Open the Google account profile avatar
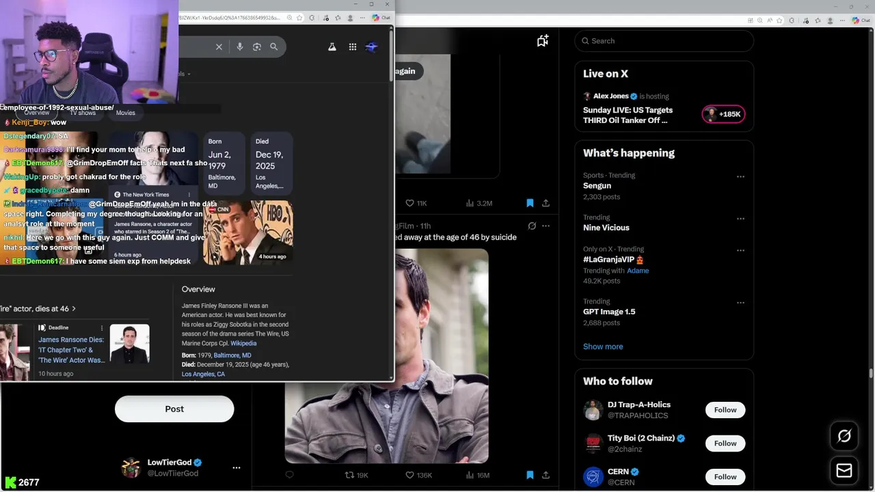 coord(372,47)
